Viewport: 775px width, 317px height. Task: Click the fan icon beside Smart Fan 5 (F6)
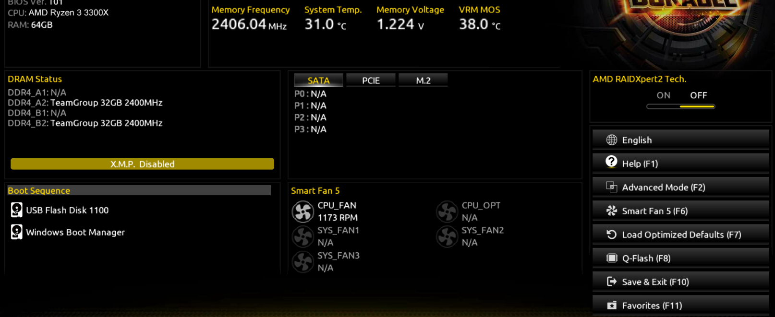611,211
